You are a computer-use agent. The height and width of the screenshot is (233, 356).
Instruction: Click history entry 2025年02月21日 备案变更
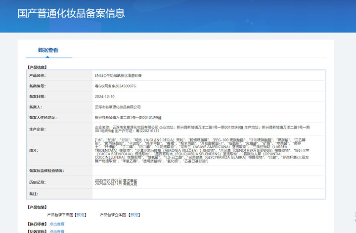116,184
